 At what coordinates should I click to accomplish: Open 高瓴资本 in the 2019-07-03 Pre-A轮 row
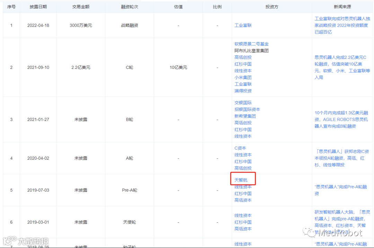click(243, 200)
